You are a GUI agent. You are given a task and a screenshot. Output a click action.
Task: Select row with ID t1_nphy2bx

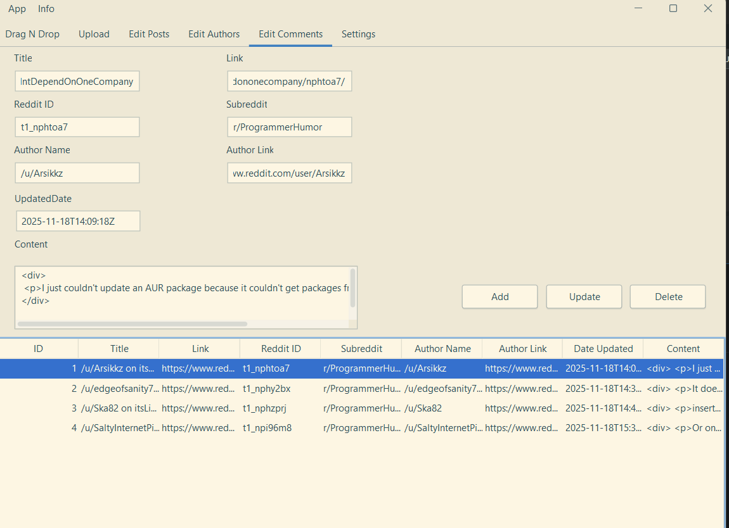tap(362, 389)
